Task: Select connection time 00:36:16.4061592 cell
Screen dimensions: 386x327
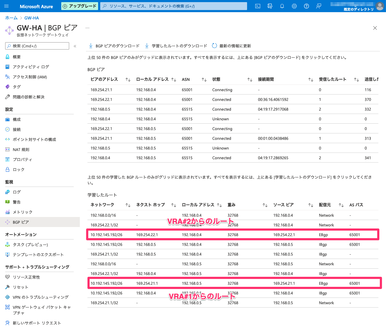Action: coord(273,100)
